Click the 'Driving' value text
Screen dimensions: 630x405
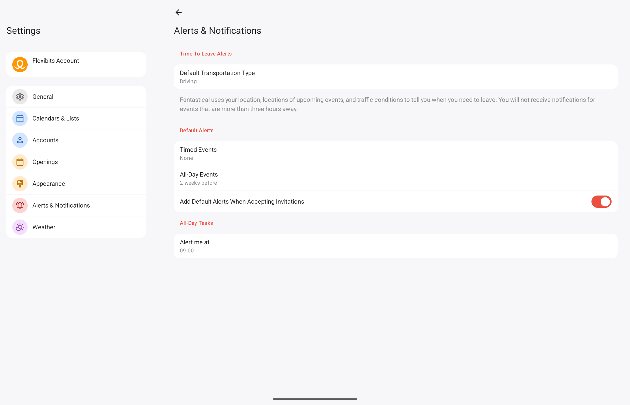pos(188,81)
